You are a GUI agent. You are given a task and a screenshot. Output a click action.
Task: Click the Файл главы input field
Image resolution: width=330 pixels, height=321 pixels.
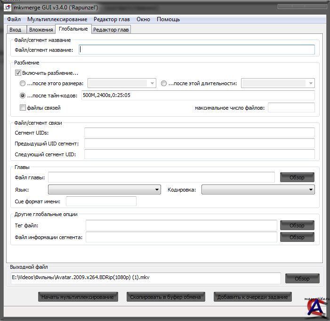click(161, 177)
